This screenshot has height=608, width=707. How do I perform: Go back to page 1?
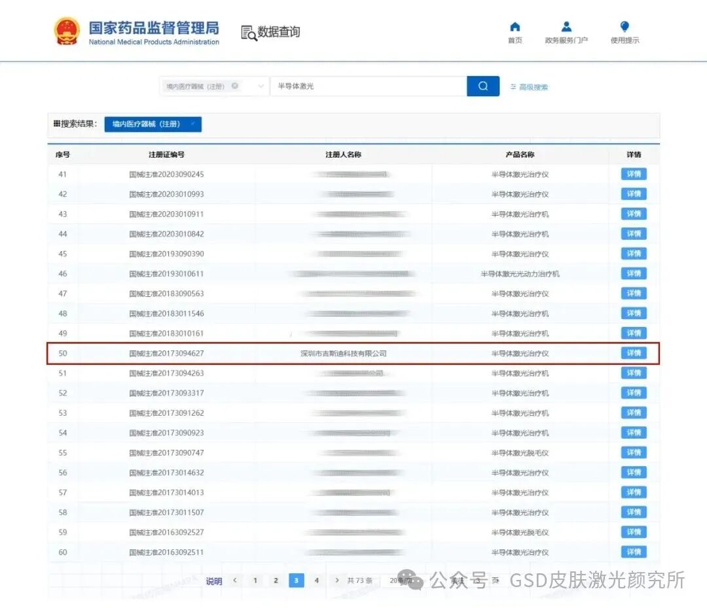(255, 581)
